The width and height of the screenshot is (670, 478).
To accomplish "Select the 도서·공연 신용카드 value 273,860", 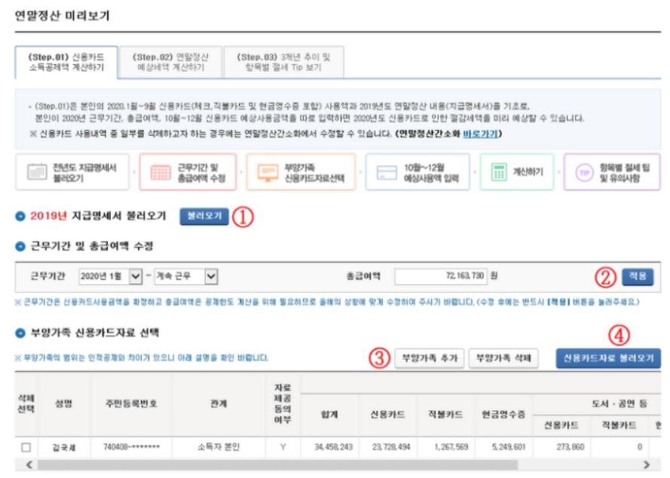I will [x=571, y=447].
